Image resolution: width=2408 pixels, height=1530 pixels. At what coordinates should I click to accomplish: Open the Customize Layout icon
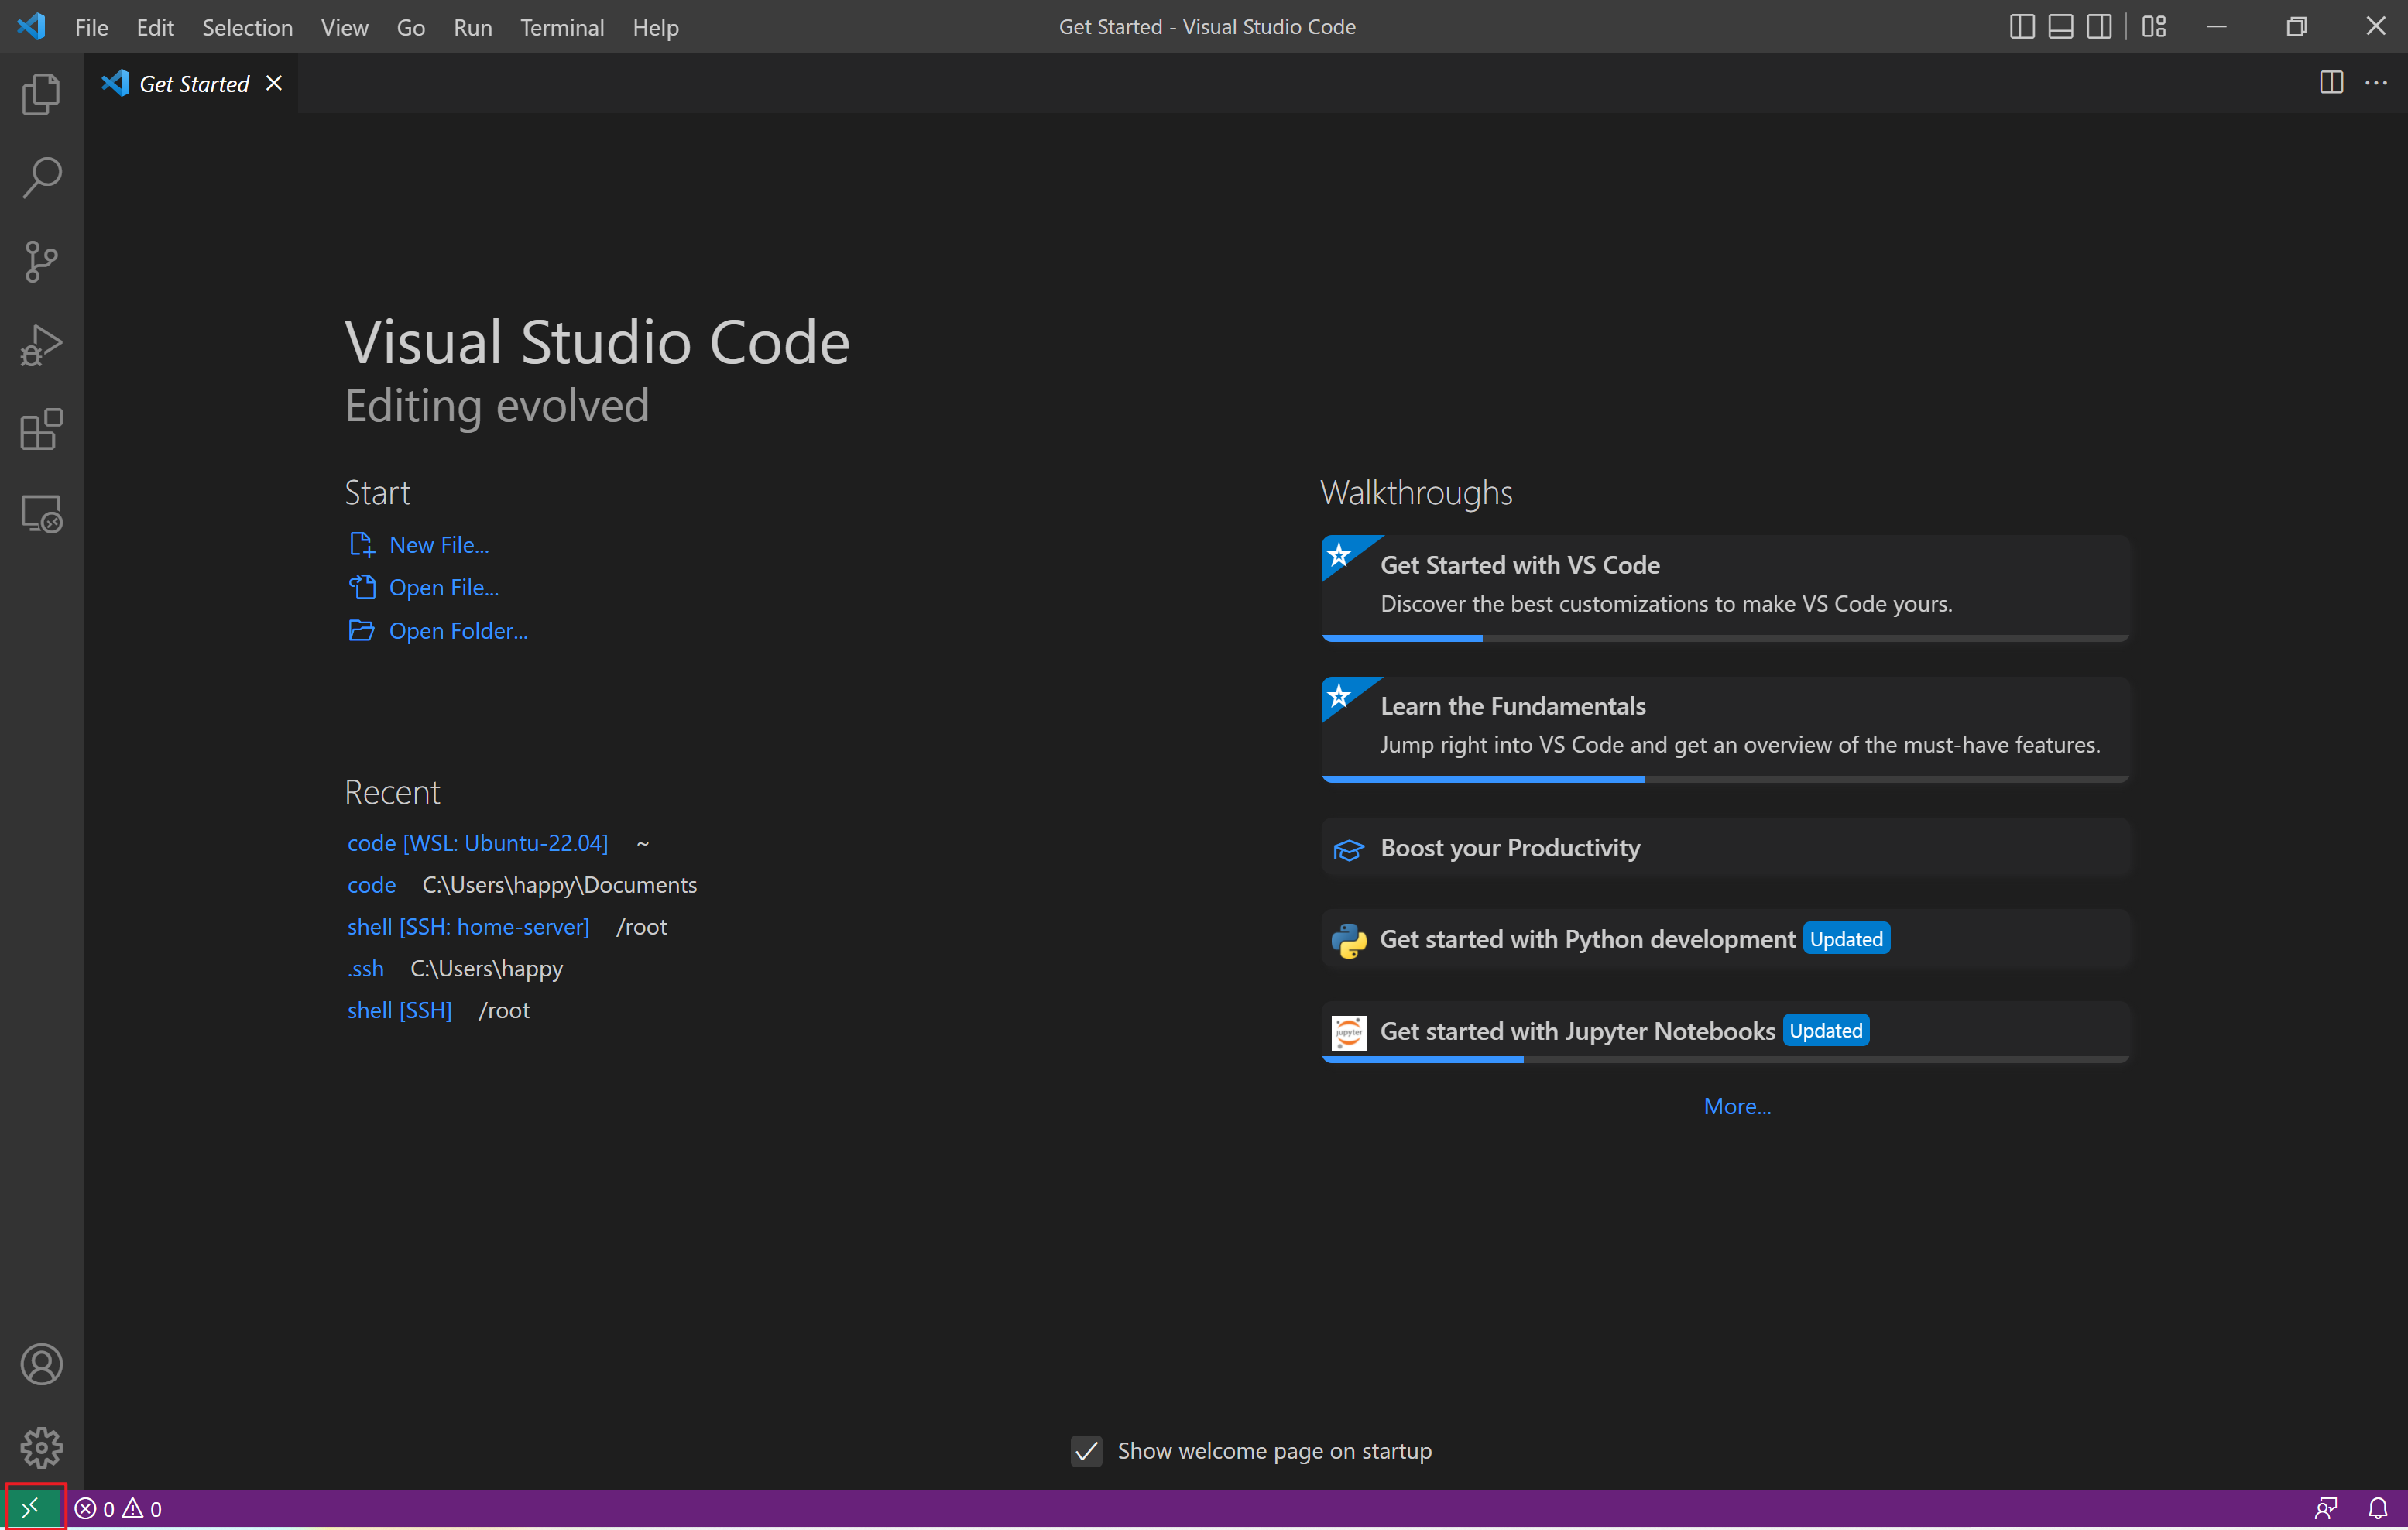[x=2154, y=27]
